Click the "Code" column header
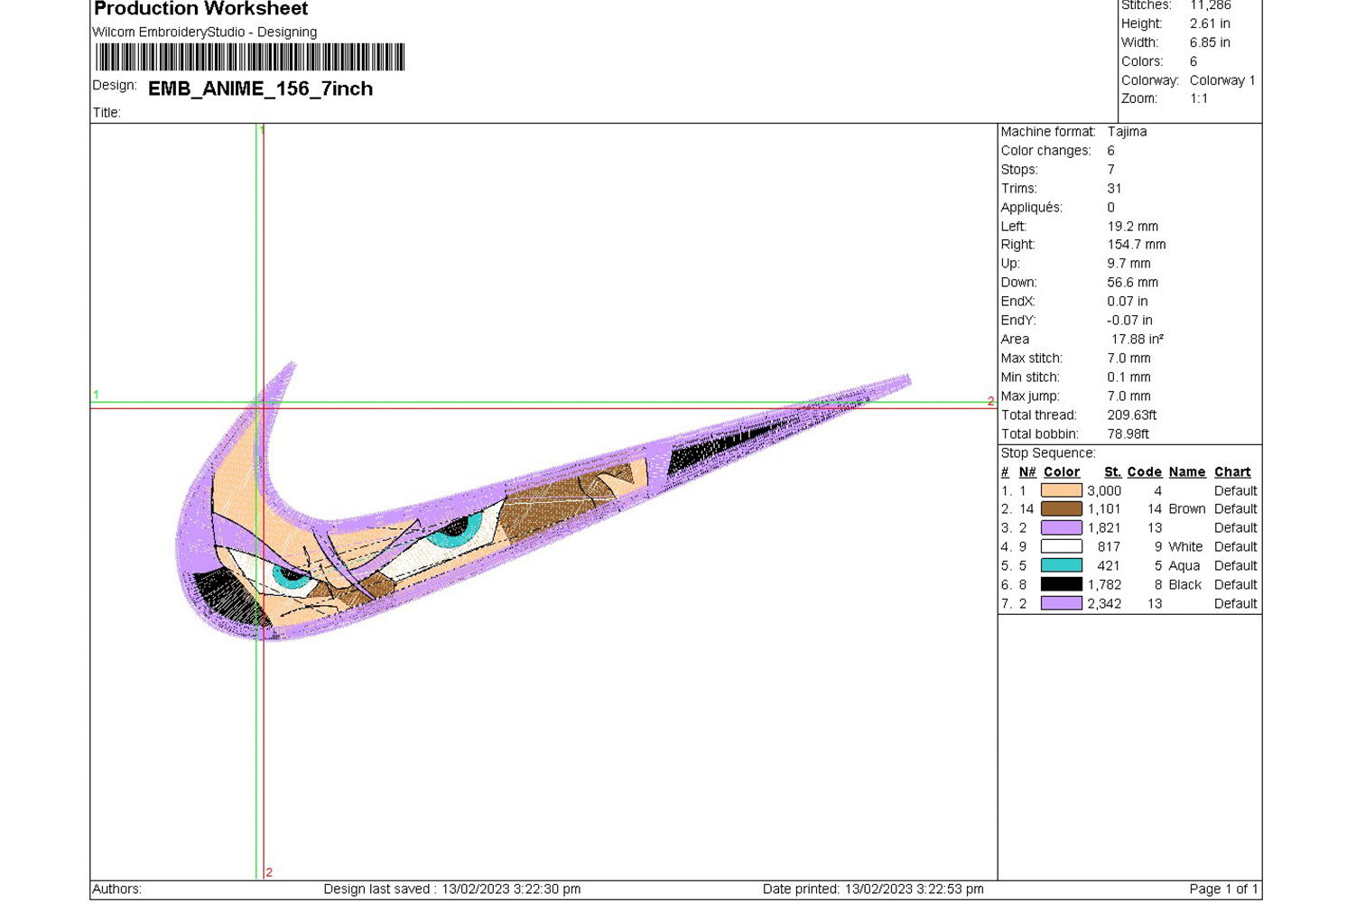The width and height of the screenshot is (1356, 903). click(x=1144, y=472)
